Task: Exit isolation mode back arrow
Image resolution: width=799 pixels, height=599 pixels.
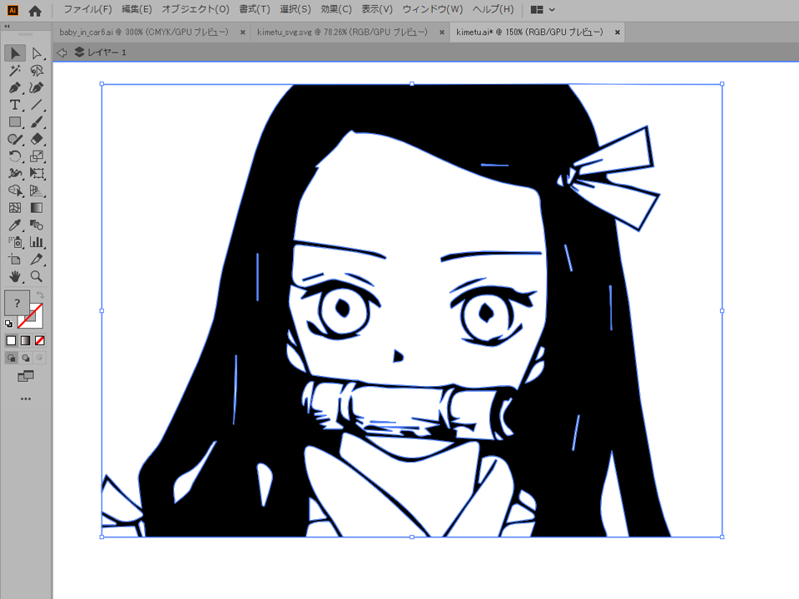Action: [x=62, y=52]
